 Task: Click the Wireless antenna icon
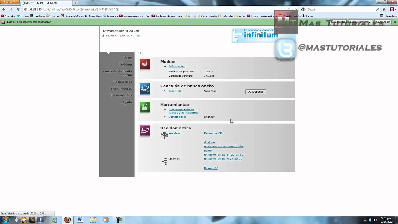tap(164, 135)
